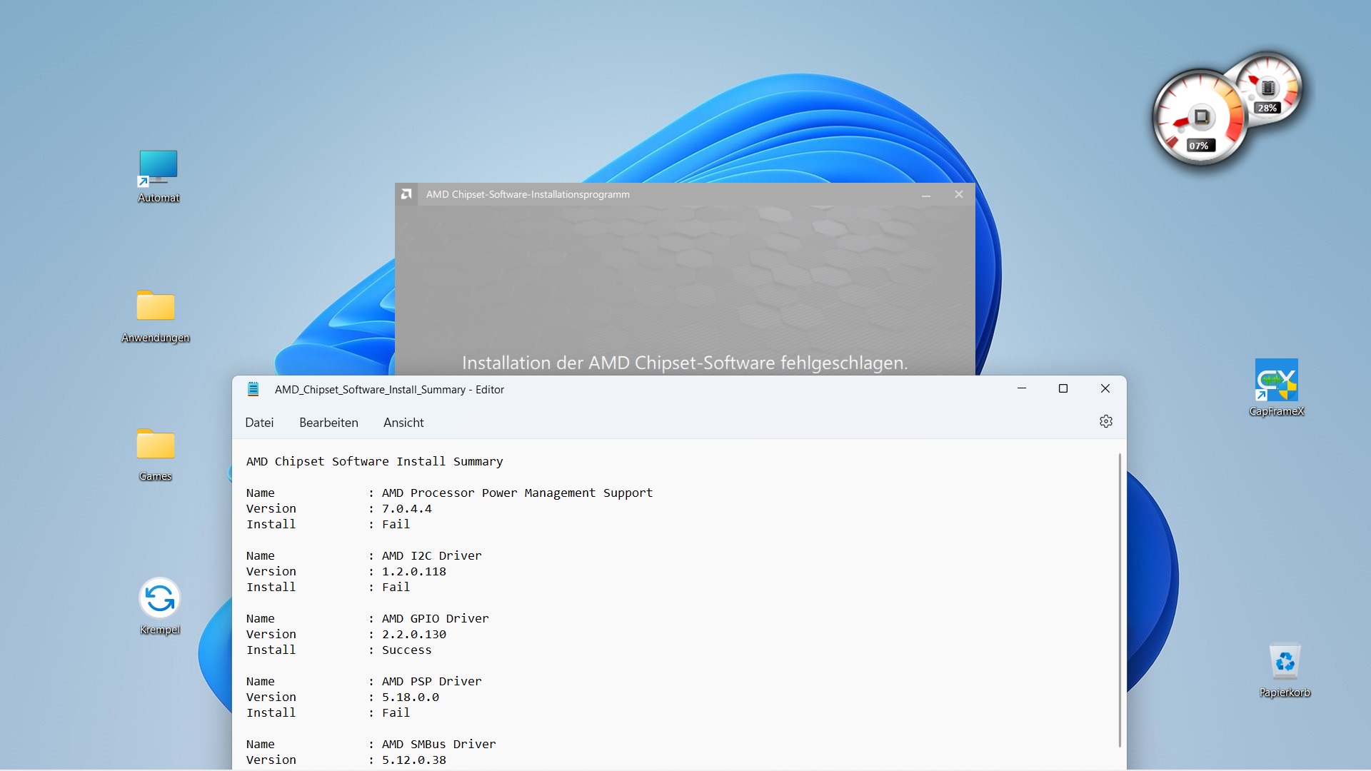This screenshot has height=771, width=1371.
Task: Click the AMD logo in installer title bar
Action: click(406, 194)
